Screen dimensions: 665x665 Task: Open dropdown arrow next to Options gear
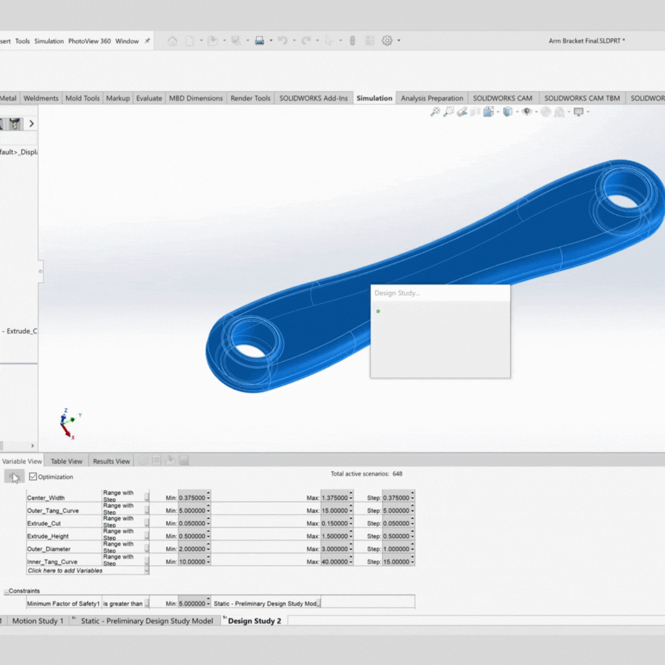(398, 41)
